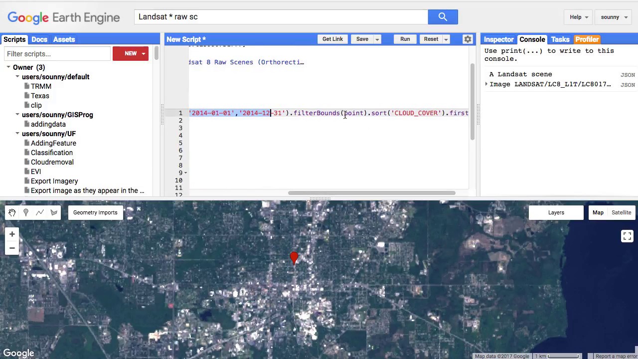The height and width of the screenshot is (359, 638).
Task: Select the draw polygon tool
Action: [x=54, y=212]
